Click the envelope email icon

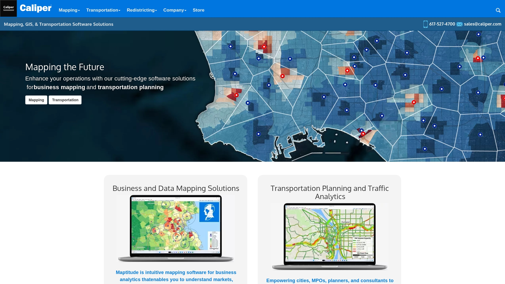pyautogui.click(x=459, y=24)
